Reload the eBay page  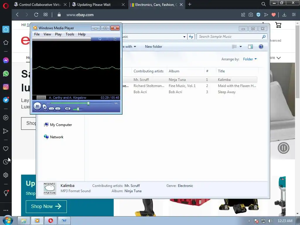36,15
